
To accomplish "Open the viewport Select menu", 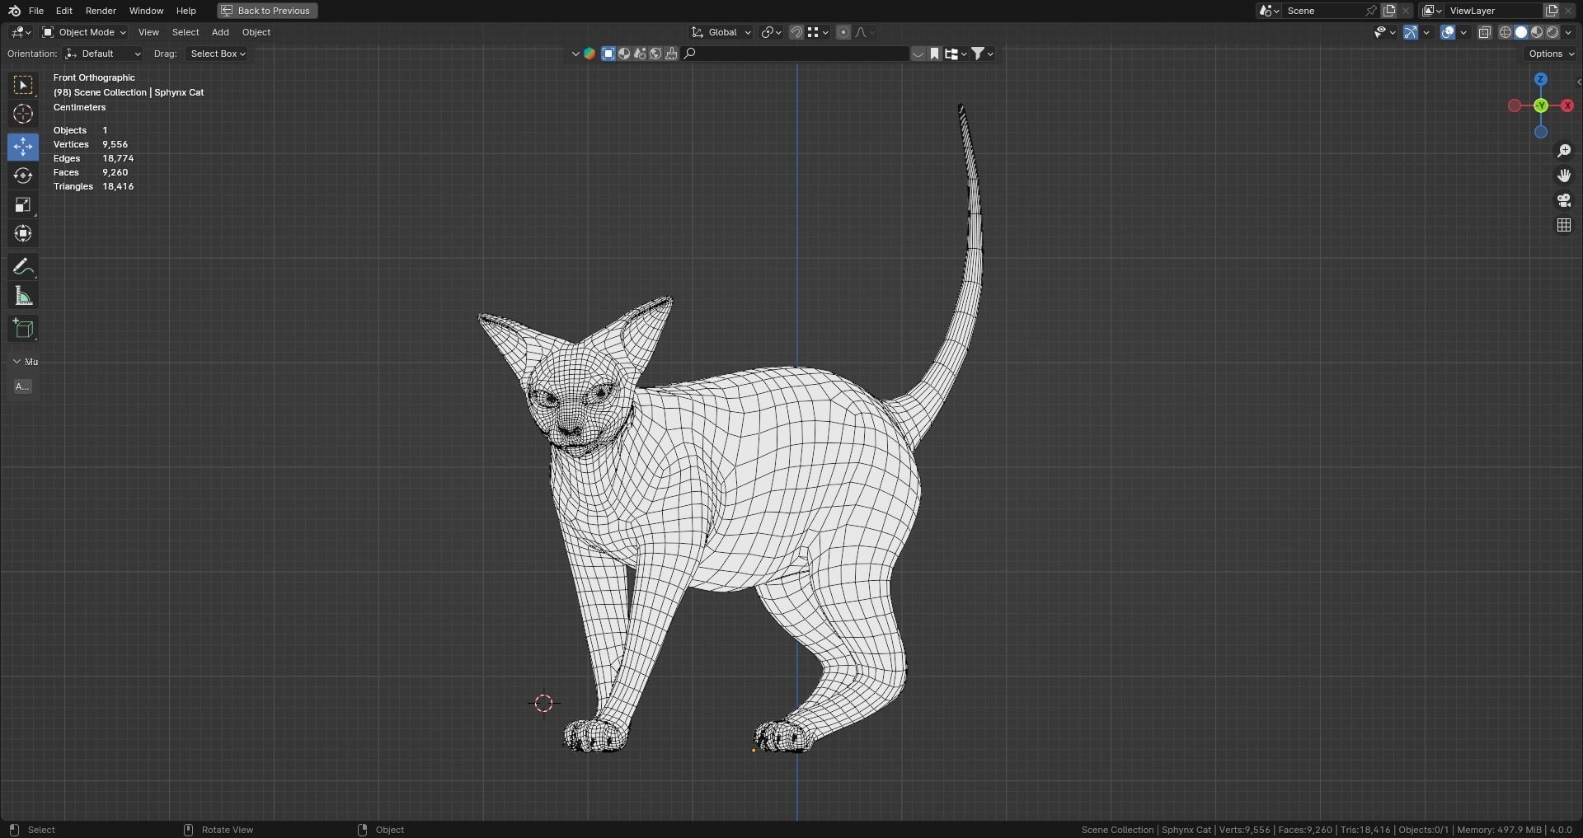I will pyautogui.click(x=186, y=32).
